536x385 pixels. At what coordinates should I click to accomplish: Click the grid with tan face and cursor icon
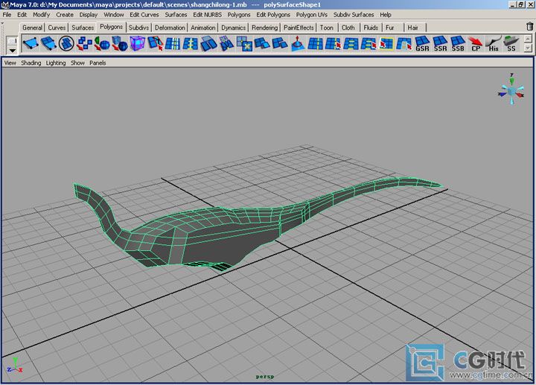tap(404, 44)
